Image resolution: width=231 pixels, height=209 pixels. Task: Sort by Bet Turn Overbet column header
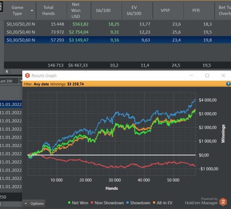223,10
